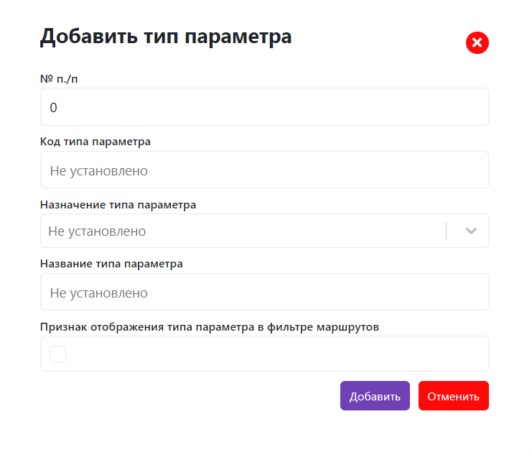Click the Название типа параметра field
532x455 pixels.
tap(264, 293)
